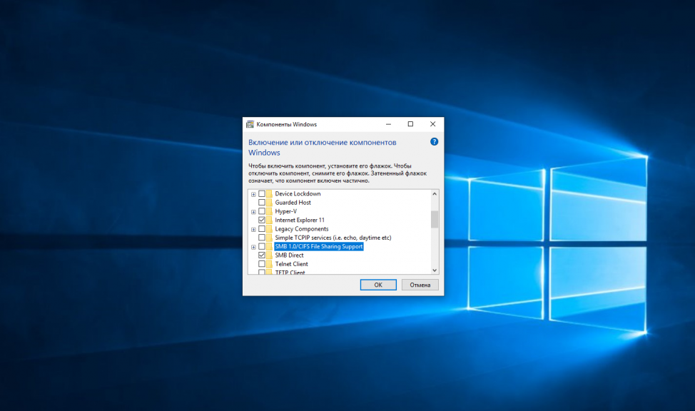Click the Отмена cancel button
Viewport: 695px width, 411px height.
click(420, 285)
